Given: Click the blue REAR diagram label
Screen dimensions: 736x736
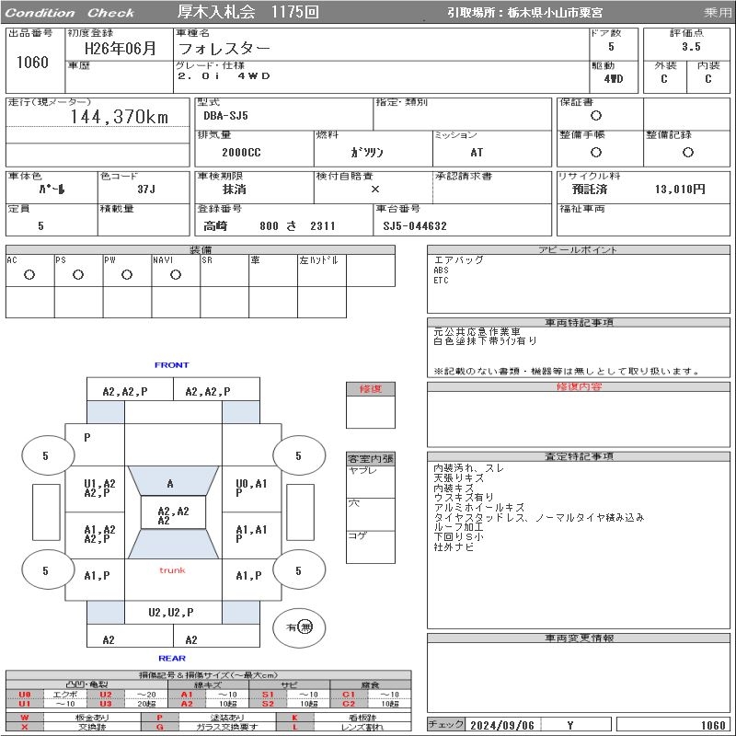Looking at the screenshot, I should coord(172,658).
